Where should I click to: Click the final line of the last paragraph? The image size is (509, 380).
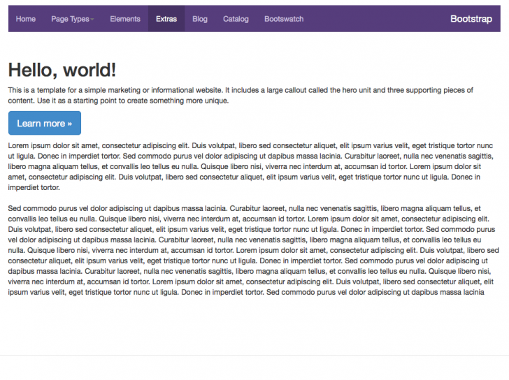tap(245, 292)
